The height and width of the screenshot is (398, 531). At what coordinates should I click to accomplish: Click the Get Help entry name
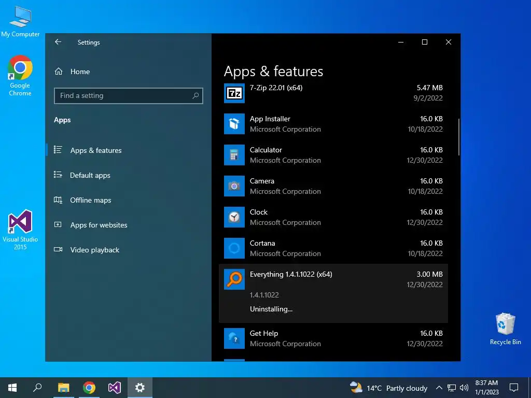click(264, 333)
